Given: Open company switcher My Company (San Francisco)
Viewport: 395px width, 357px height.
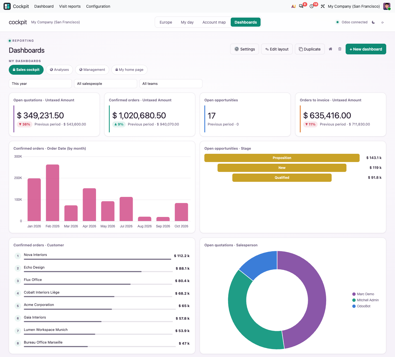Looking at the screenshot, I should click(x=354, y=6).
